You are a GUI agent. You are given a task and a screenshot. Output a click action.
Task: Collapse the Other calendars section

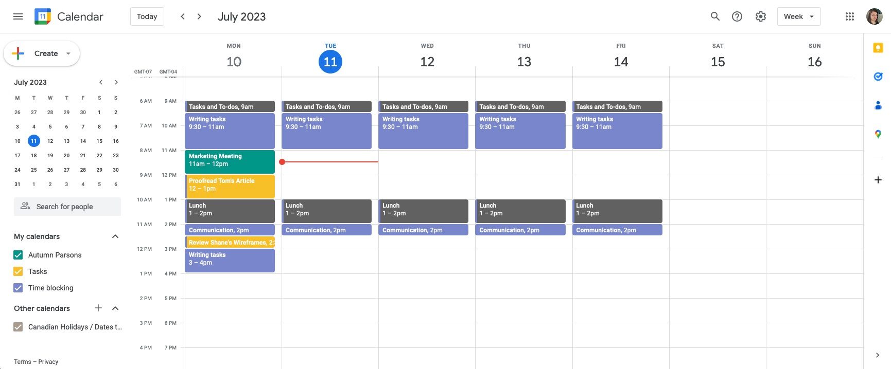point(115,308)
